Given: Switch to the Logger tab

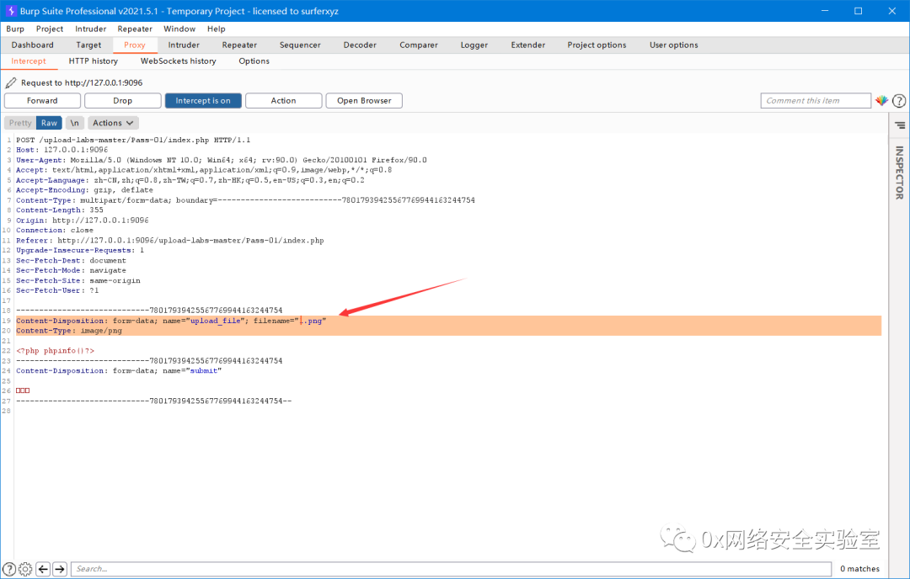Looking at the screenshot, I should coord(474,45).
